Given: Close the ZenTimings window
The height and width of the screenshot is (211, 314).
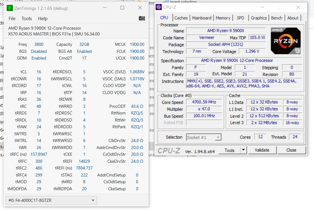Looking at the screenshot, I should pyautogui.click(x=140, y=8).
